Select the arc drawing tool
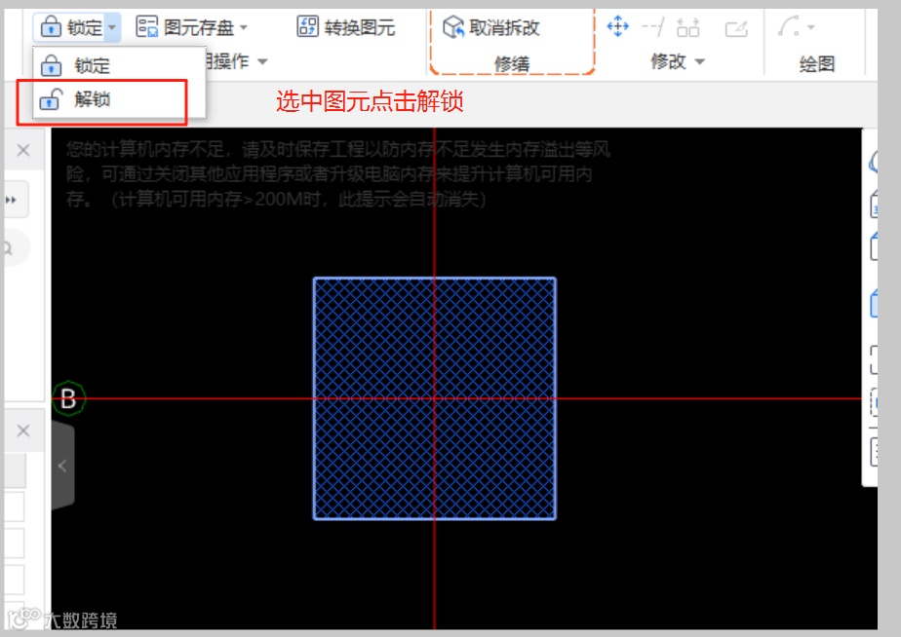The width and height of the screenshot is (901, 637). tap(789, 26)
